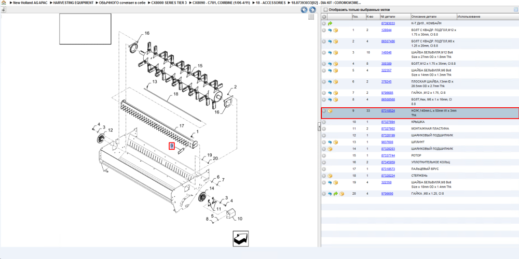Add part 9706685 with plus icon
Viewport: 519px width, 259px height.
click(324, 93)
